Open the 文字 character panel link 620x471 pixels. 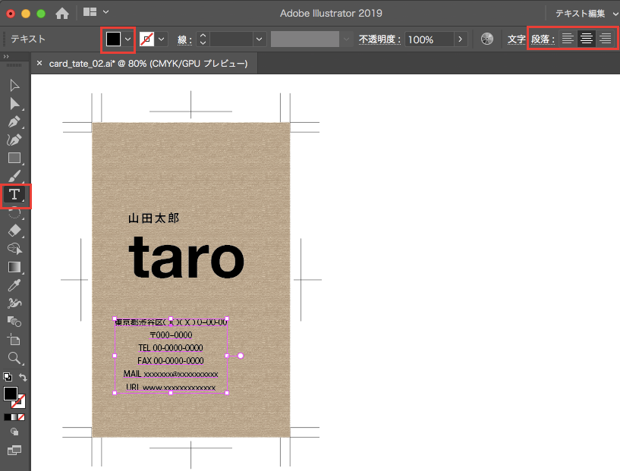click(x=516, y=39)
